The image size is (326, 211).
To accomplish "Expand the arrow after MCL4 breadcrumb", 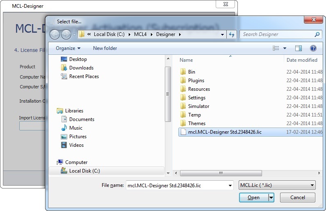I will [152, 34].
